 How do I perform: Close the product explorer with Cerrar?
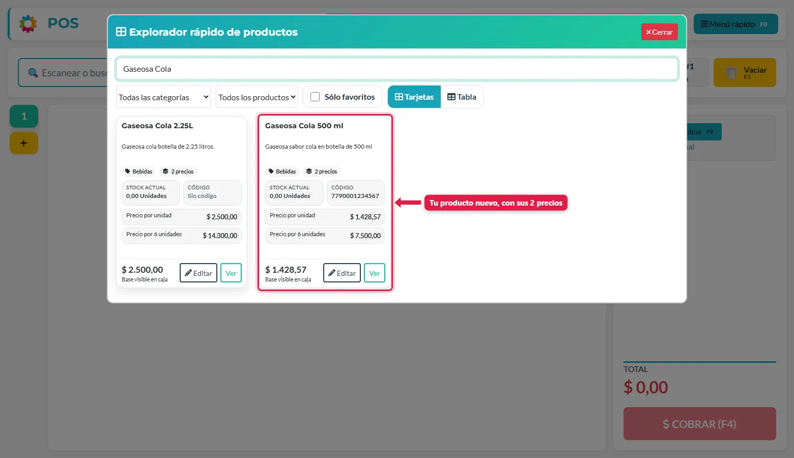click(x=659, y=32)
